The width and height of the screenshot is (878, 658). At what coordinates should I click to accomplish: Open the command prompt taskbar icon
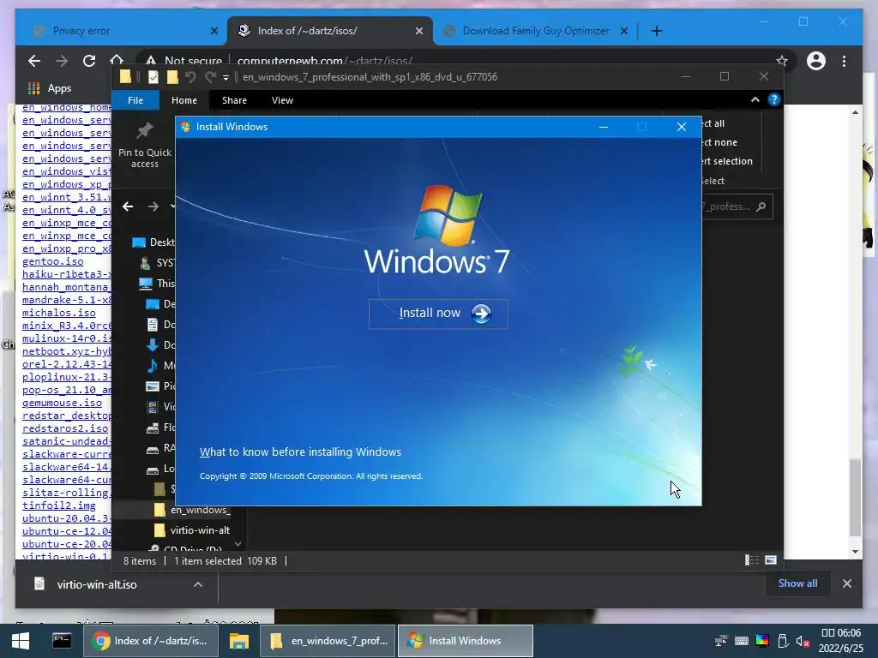click(62, 641)
